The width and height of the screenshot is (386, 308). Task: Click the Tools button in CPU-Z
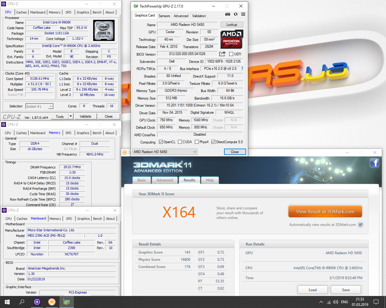[60, 116]
